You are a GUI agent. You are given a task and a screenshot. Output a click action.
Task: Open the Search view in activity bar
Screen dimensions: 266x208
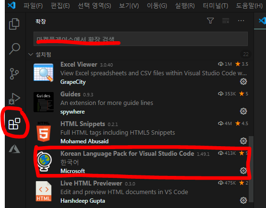tap(14, 49)
